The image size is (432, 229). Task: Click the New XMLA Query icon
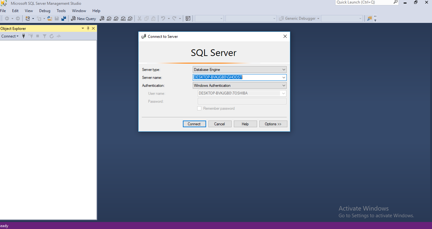tap(123, 18)
